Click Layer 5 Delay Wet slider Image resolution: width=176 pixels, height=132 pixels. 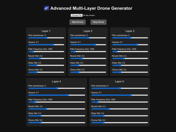click(120, 116)
